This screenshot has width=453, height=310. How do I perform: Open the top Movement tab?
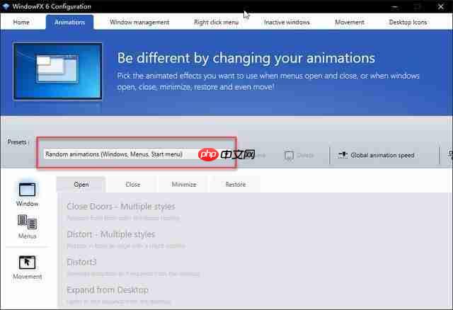click(349, 22)
